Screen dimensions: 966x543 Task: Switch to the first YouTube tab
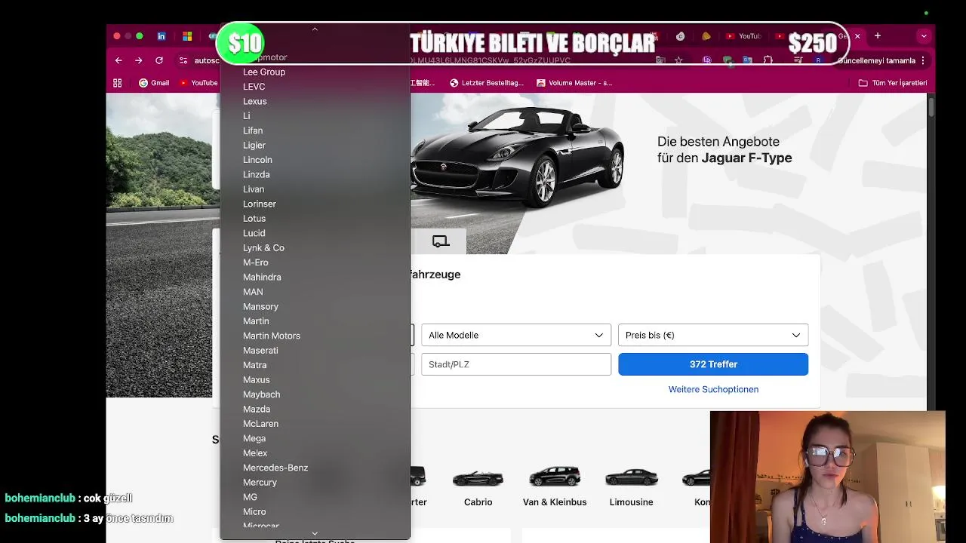[743, 36]
